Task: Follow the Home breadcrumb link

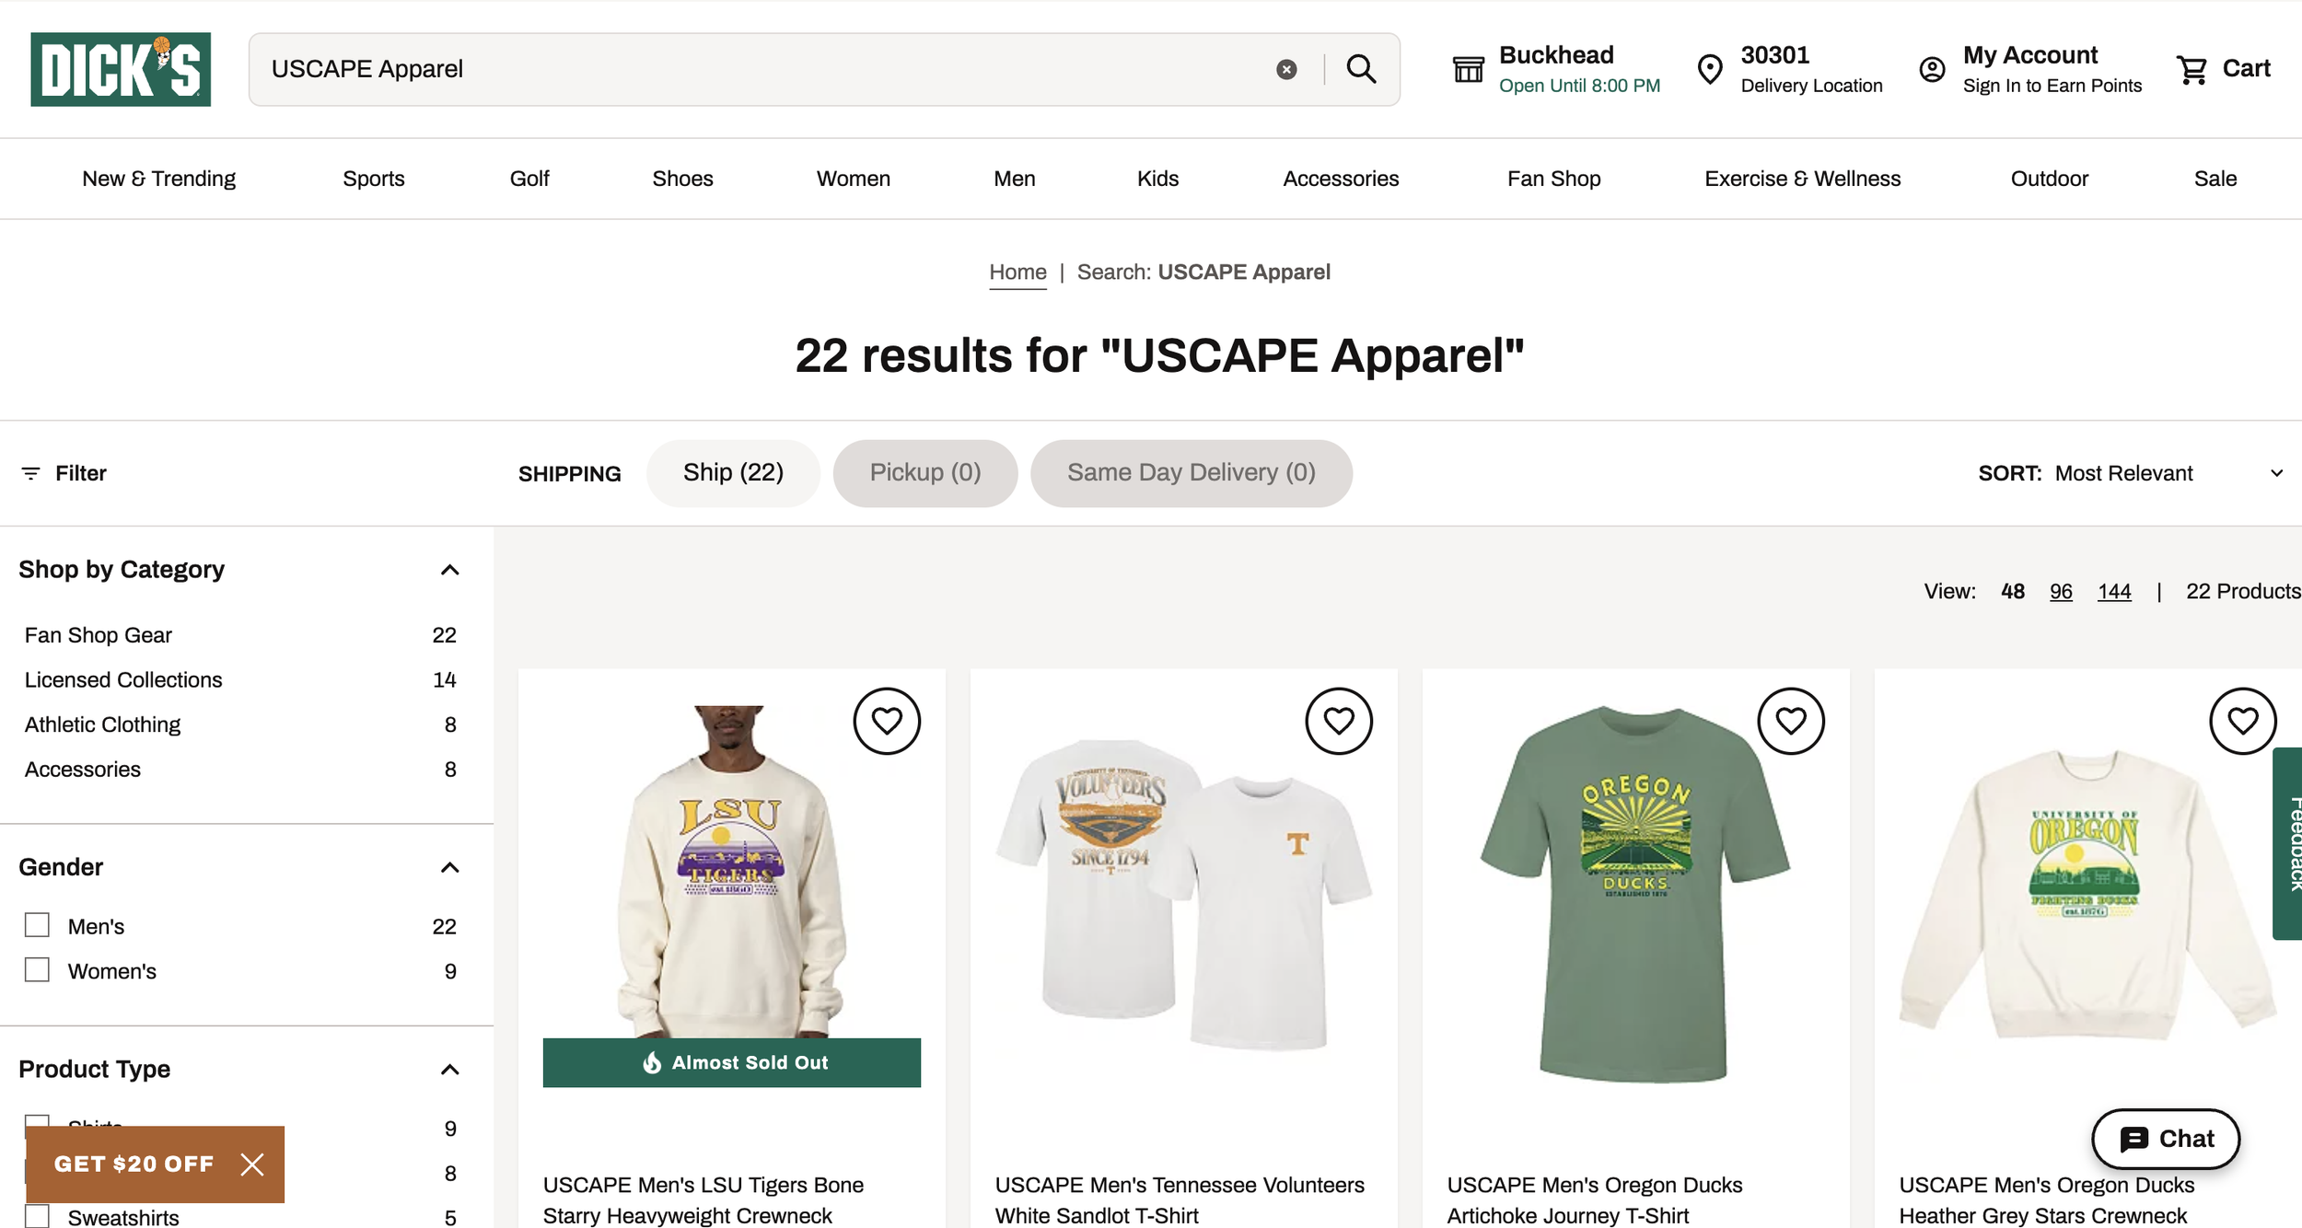Action: (1017, 272)
